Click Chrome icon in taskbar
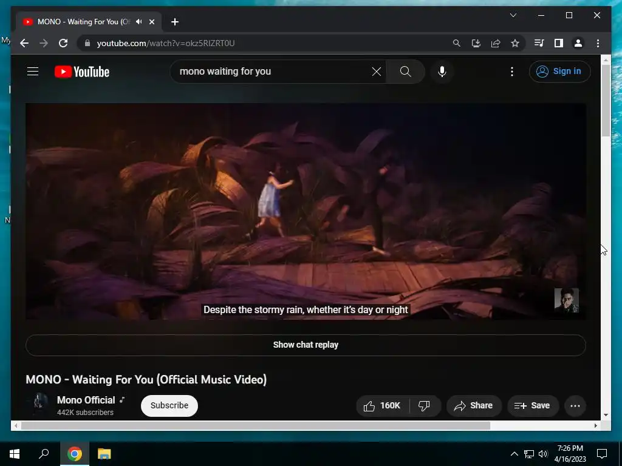The height and width of the screenshot is (466, 622). [74, 454]
